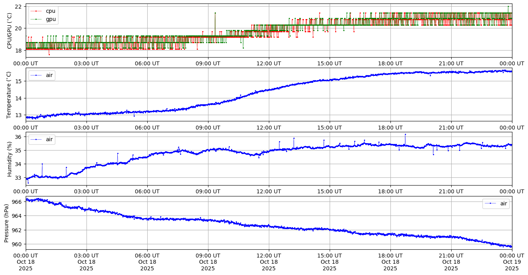Screen dimensions: 528x275
Task: Click the air legend in Pressure panel
Action: pos(496,203)
